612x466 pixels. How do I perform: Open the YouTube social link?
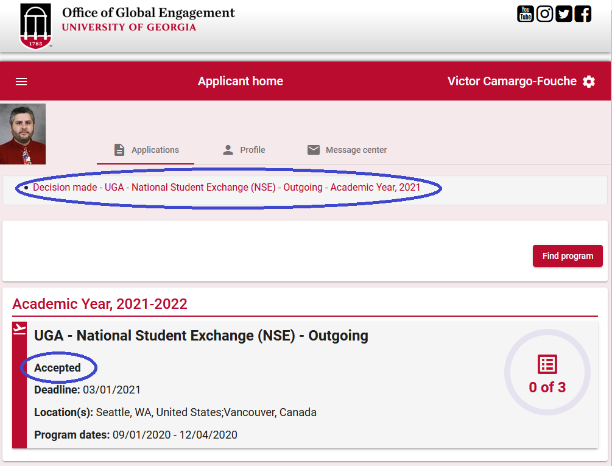coord(526,14)
